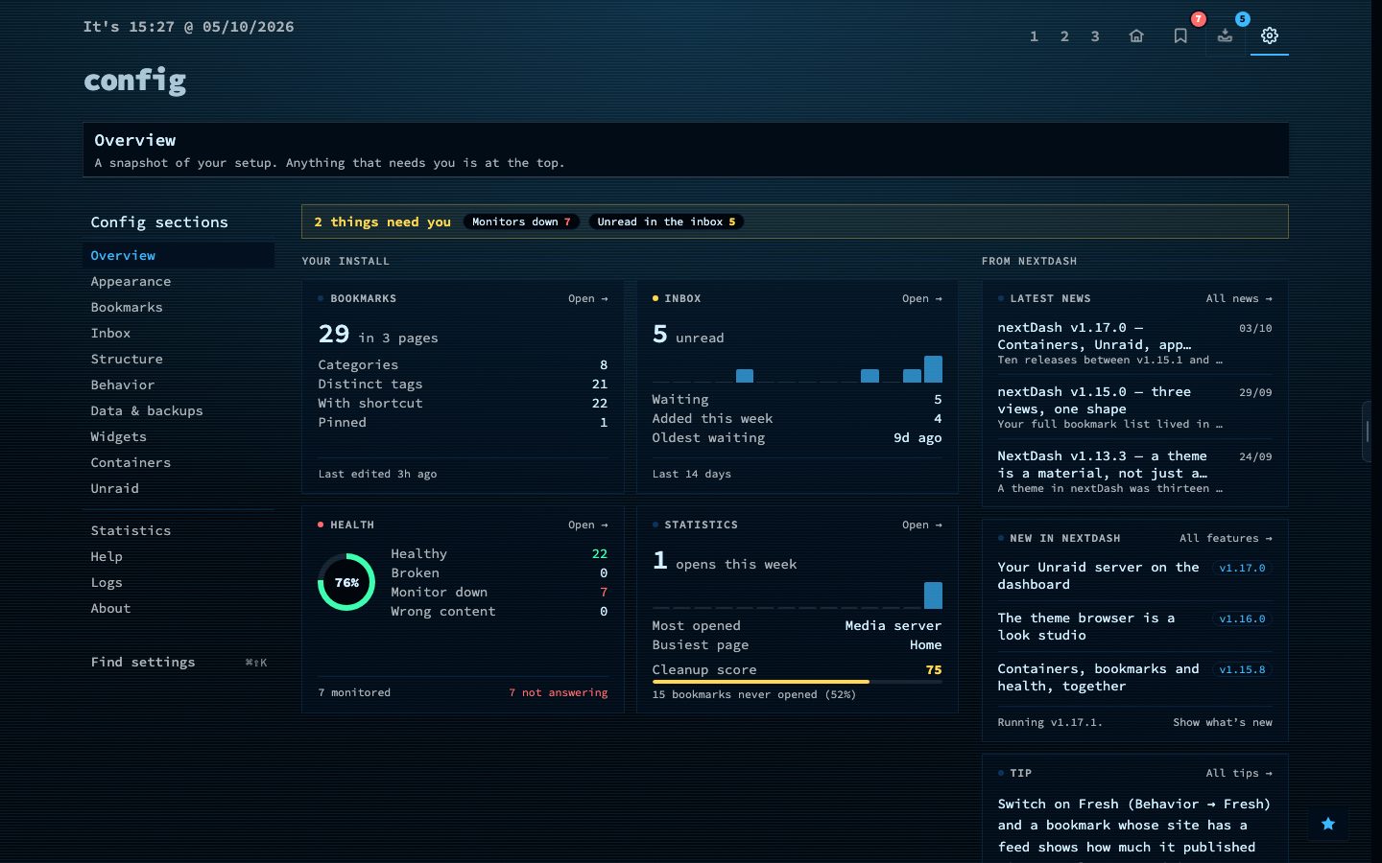Select the Structure section
The height and width of the screenshot is (863, 1382).
click(x=179, y=359)
